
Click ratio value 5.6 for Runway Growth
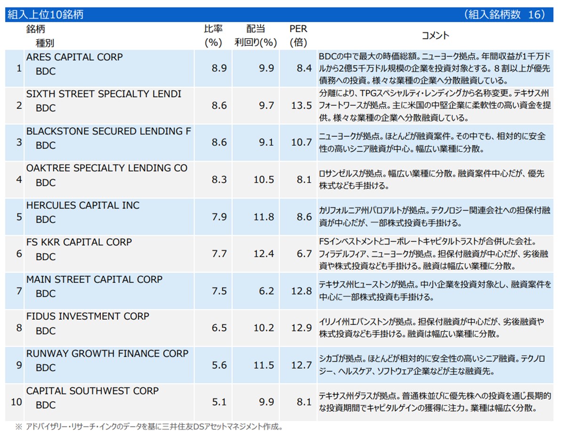coord(219,365)
